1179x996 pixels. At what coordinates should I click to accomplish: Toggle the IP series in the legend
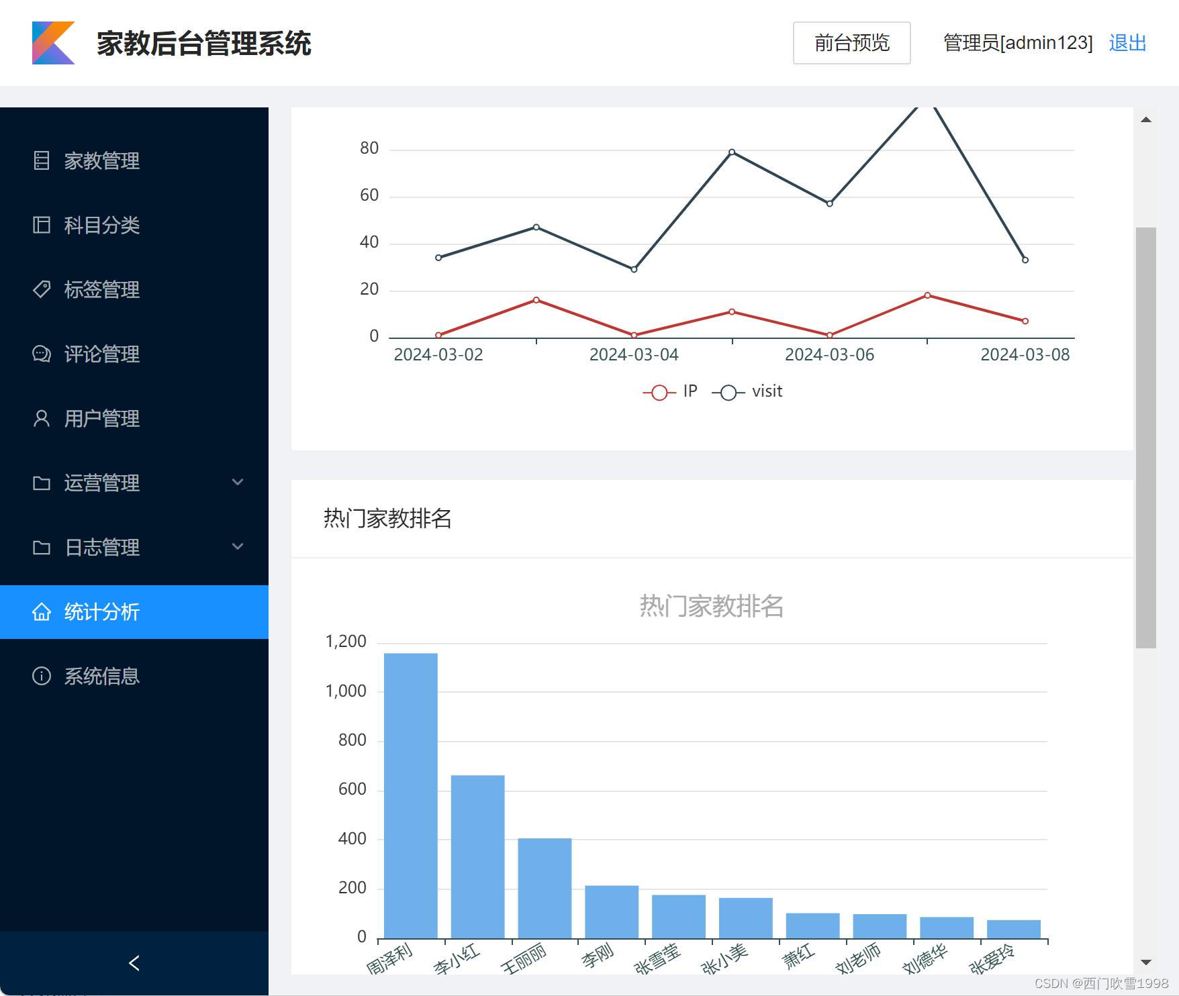pos(670,392)
